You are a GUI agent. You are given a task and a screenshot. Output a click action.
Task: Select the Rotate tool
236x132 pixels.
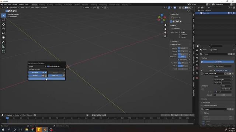(3, 29)
